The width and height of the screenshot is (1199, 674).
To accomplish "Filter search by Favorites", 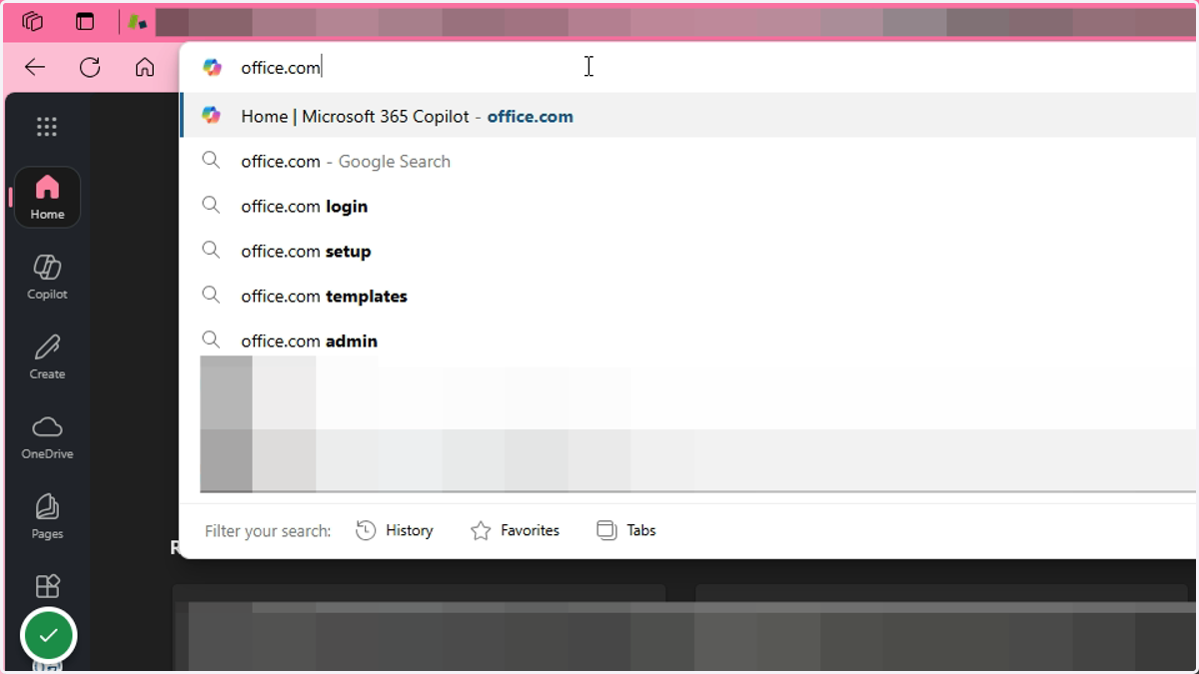I will [x=515, y=530].
